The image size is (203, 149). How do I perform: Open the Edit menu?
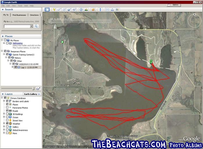8,6
